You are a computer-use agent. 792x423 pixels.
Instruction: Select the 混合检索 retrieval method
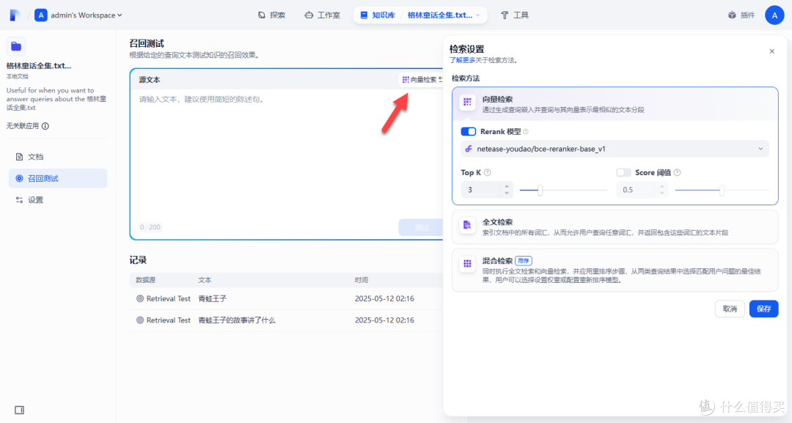click(615, 270)
